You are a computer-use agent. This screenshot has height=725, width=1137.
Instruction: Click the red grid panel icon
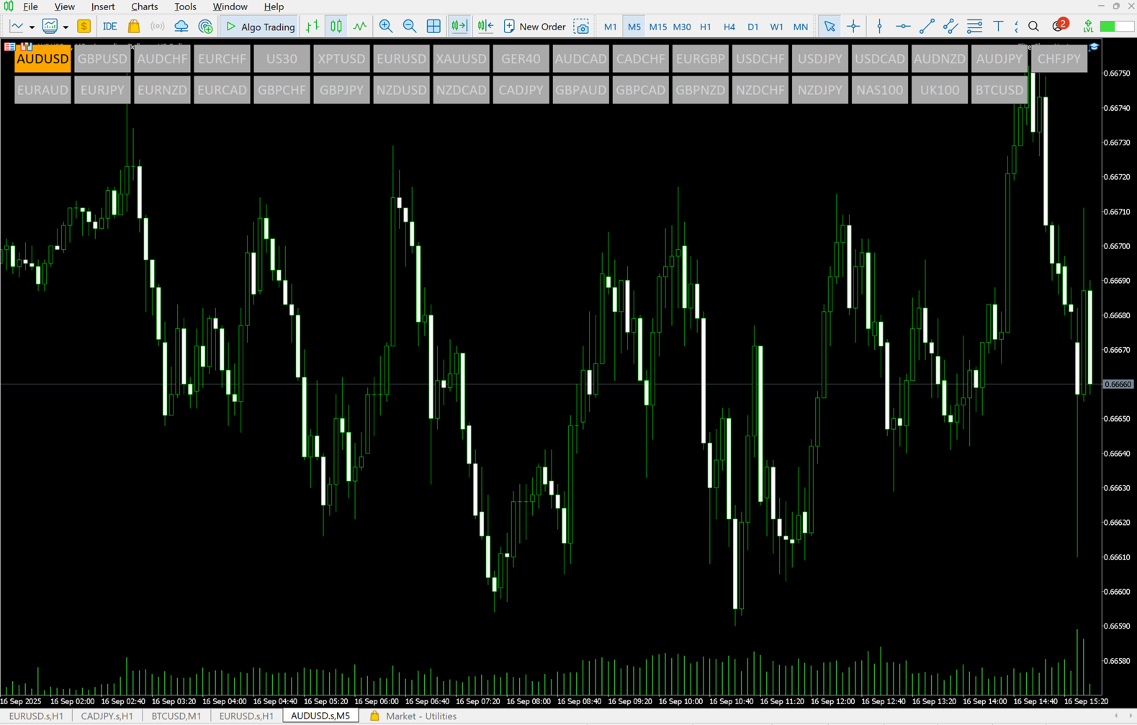point(9,47)
